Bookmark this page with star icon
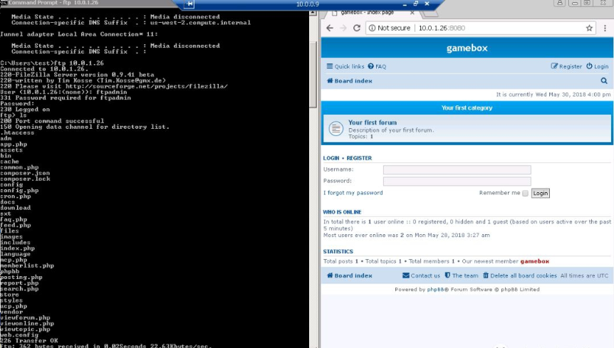The height and width of the screenshot is (348, 614). point(589,28)
